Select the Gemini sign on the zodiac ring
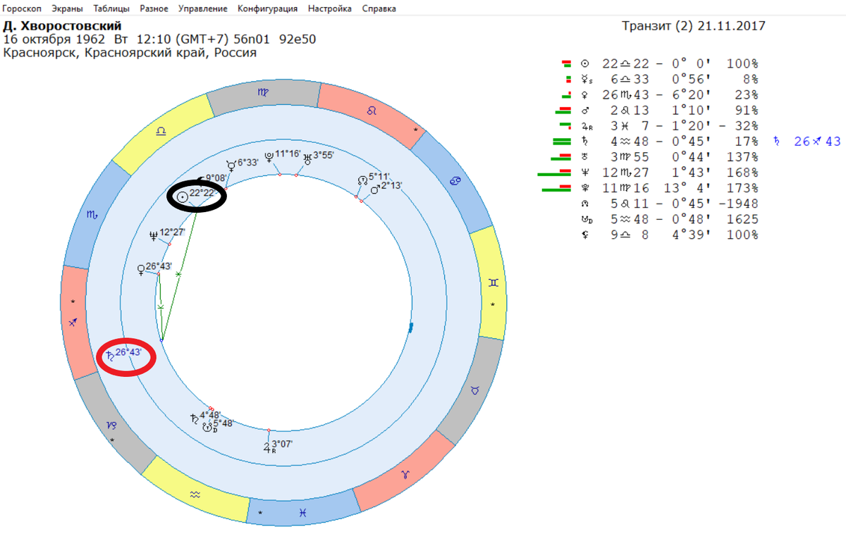 493,282
